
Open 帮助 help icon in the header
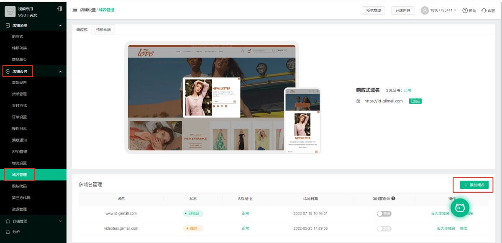point(465,10)
